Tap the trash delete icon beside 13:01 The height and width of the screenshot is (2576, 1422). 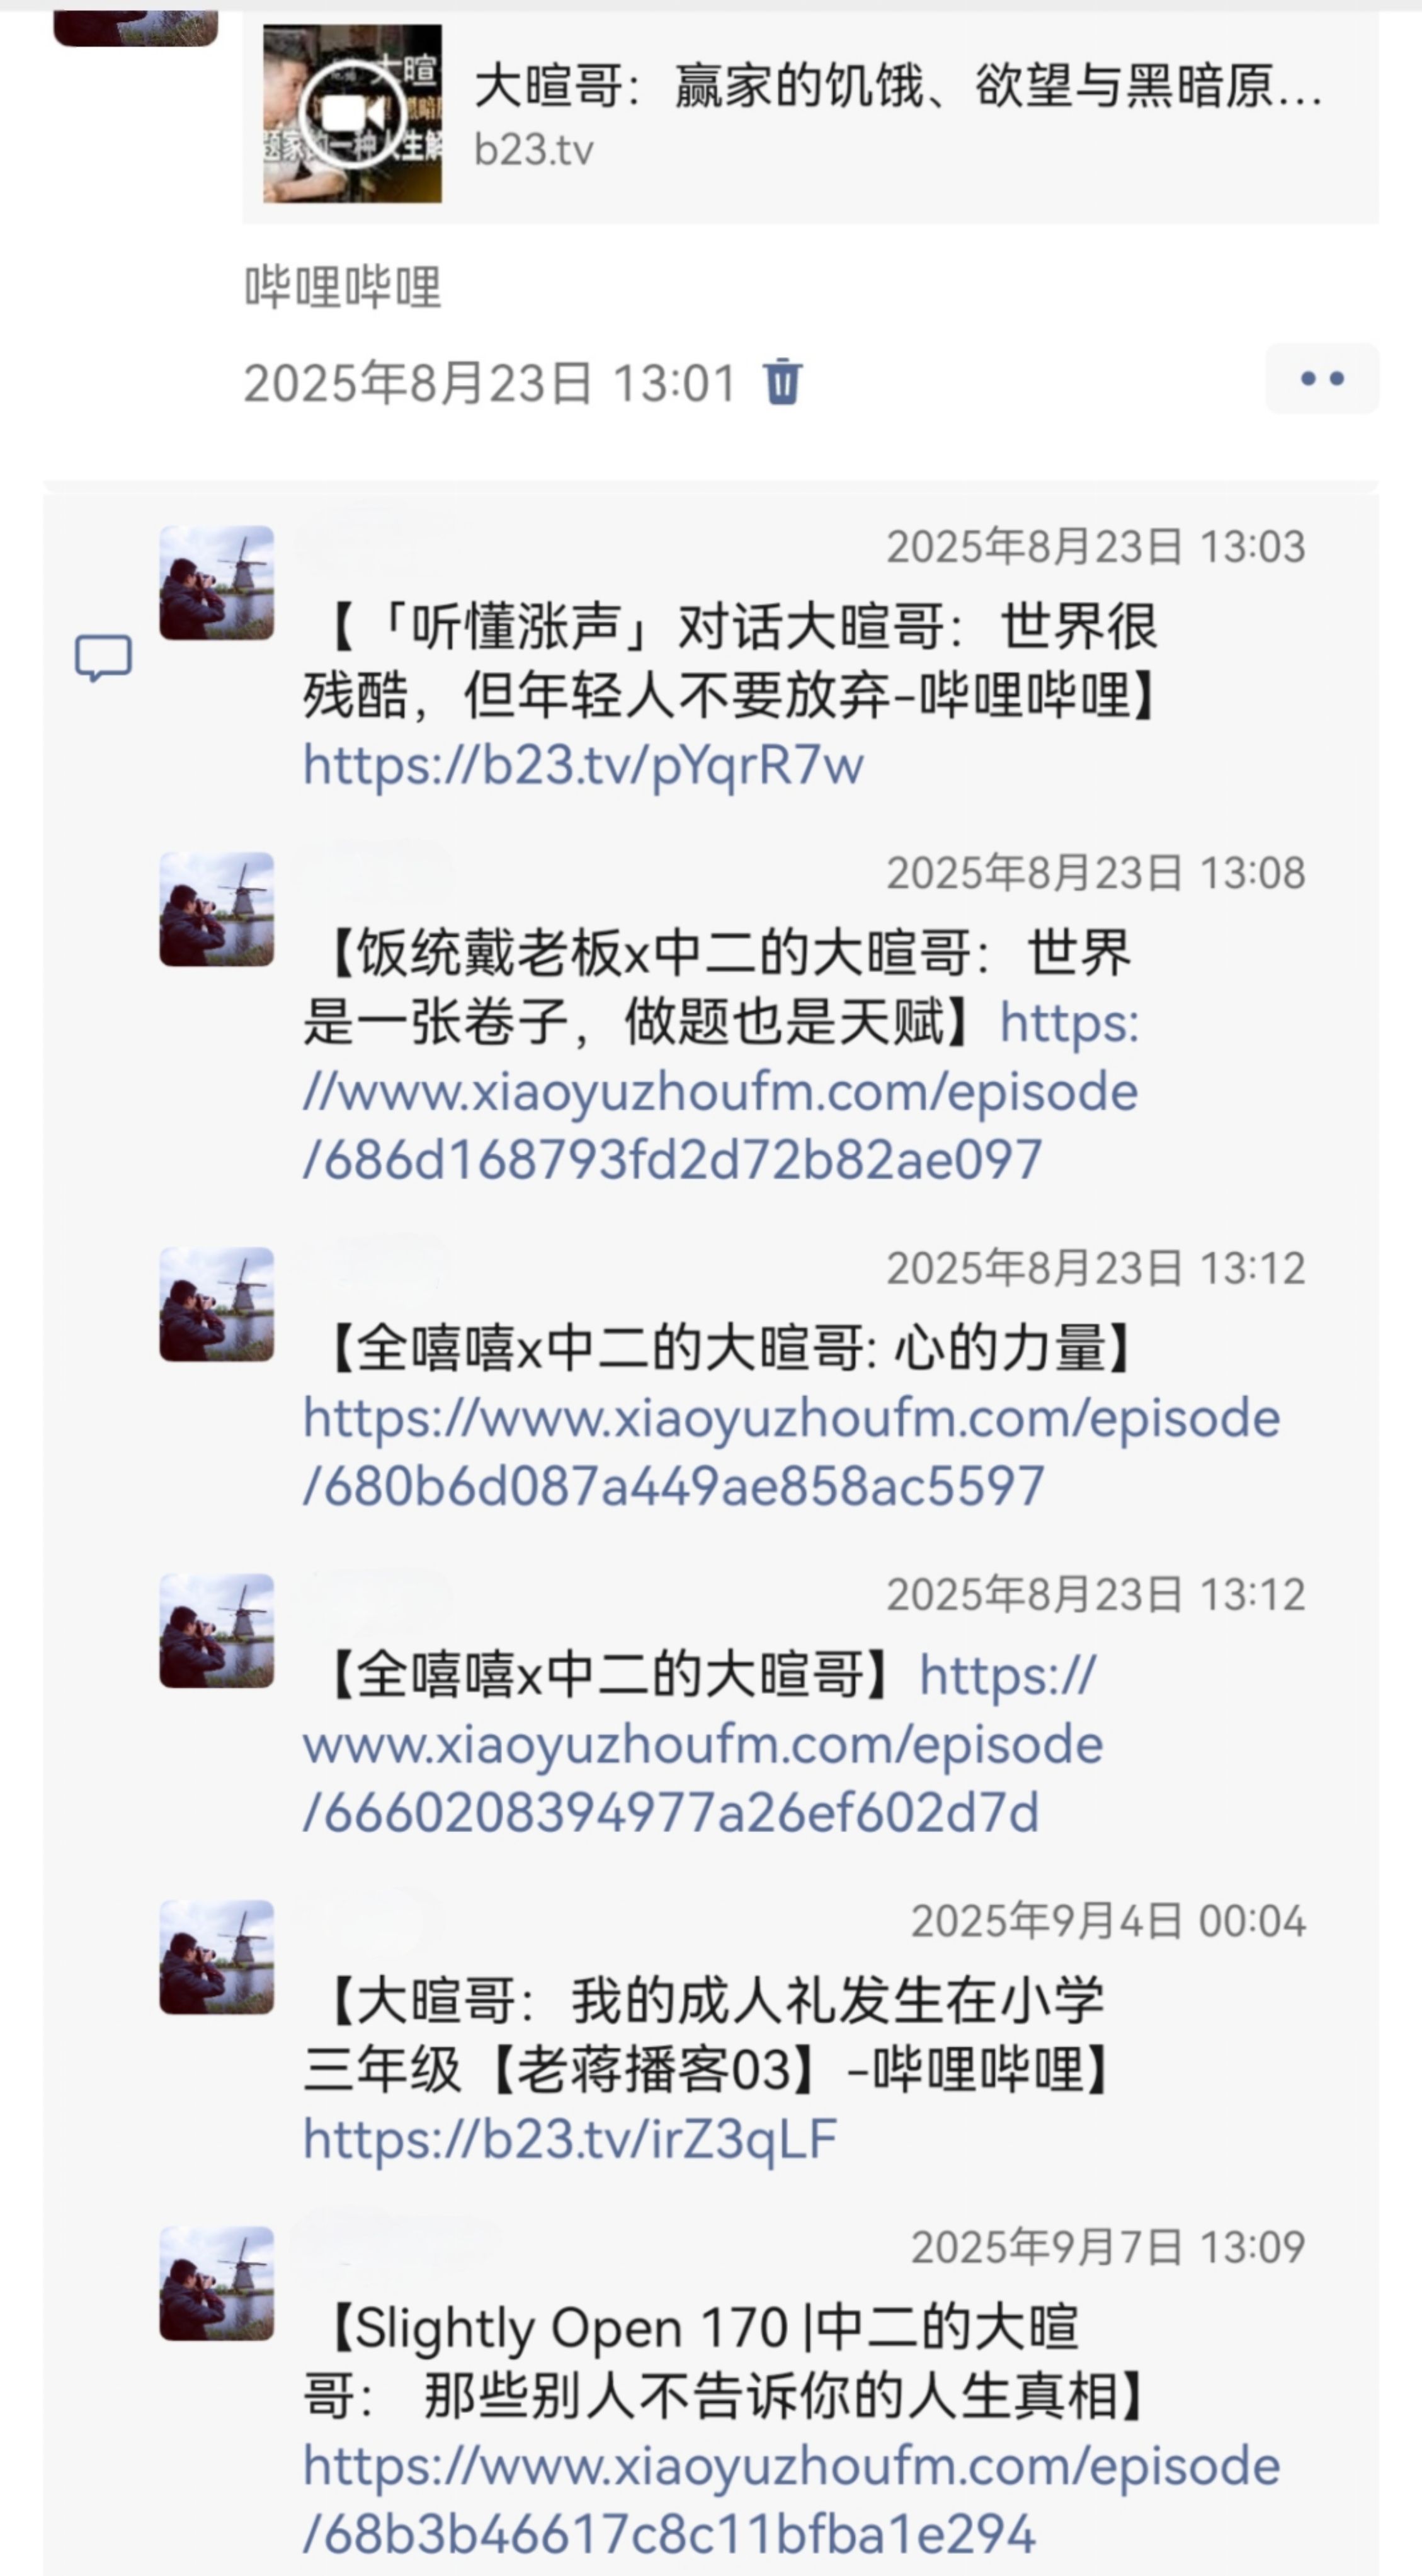point(782,382)
